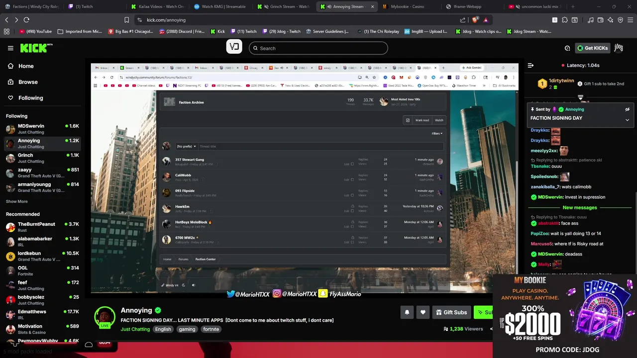Click the Get KICKs button
Viewport: 637px width, 358px height.
593,48
